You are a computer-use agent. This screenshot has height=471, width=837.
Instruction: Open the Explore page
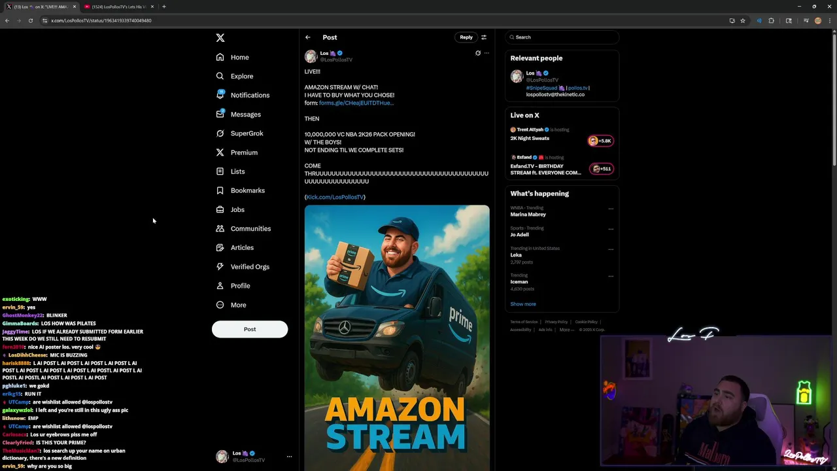point(235,76)
